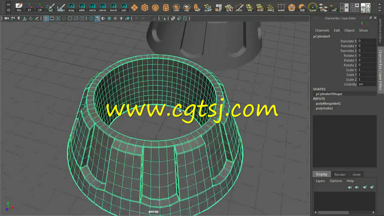This screenshot has width=384, height=216.
Task: Click the Translate X value field
Action: (x=367, y=41)
